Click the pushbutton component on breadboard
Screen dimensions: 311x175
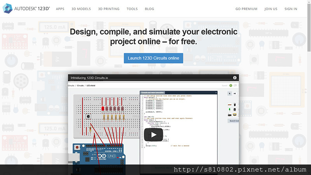pyautogui.click(x=88, y=116)
